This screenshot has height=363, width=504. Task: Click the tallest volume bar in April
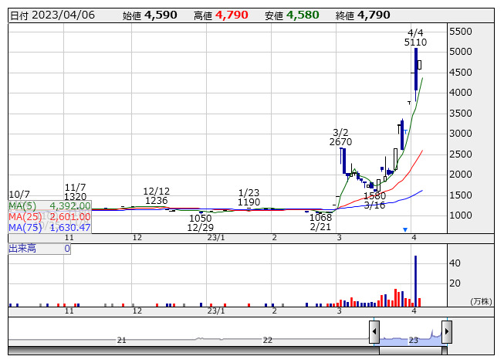click(x=415, y=280)
